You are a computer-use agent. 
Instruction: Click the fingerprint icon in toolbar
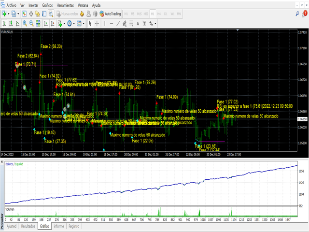point(95,14)
